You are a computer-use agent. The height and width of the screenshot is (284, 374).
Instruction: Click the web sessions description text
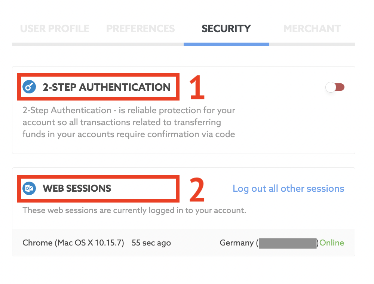[x=134, y=210]
